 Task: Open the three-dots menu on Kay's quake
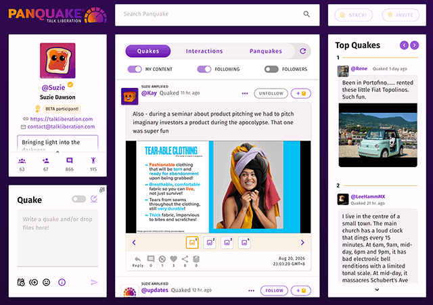click(245, 93)
